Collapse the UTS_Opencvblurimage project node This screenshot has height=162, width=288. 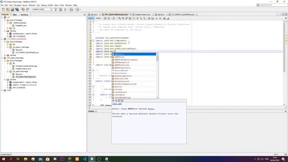click(2, 58)
